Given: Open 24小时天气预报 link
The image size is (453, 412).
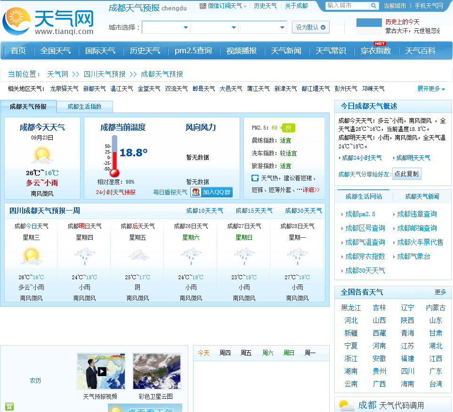Looking at the screenshot, I should pos(115,192).
